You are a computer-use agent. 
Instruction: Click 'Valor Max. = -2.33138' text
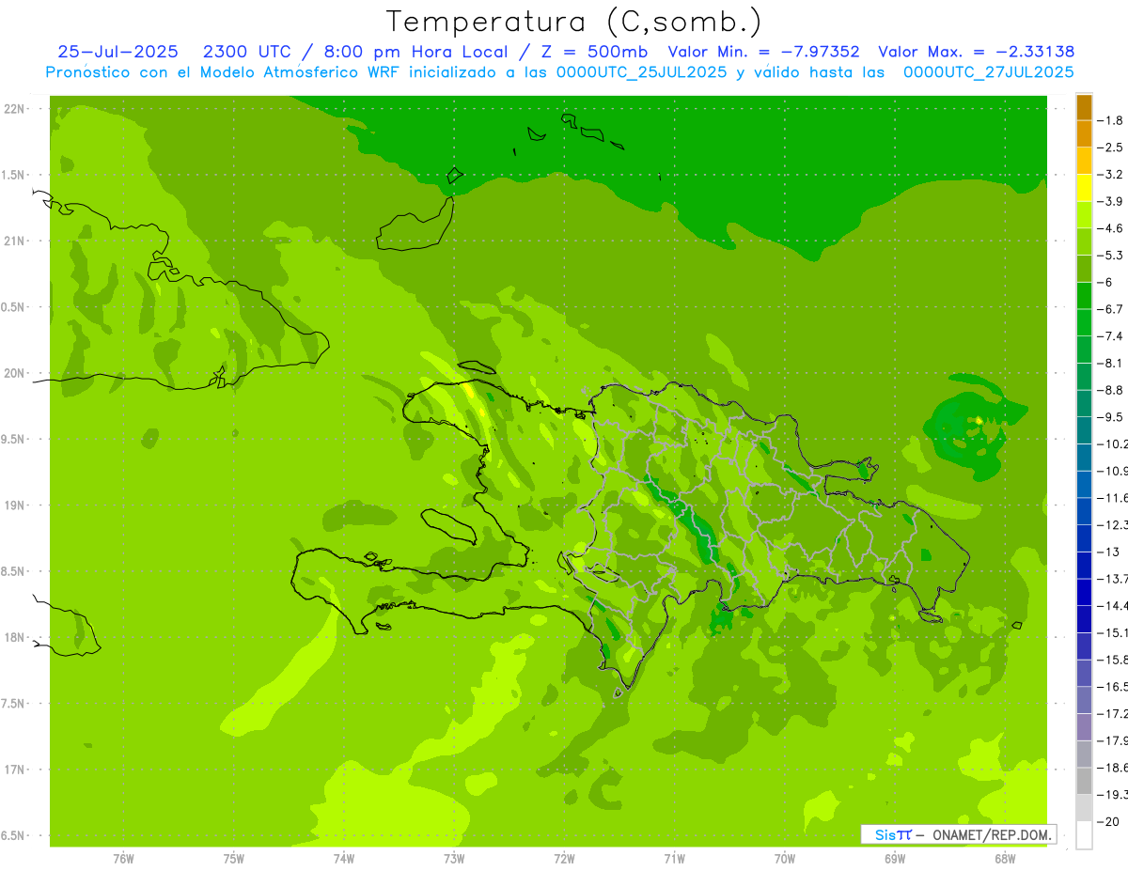click(976, 52)
